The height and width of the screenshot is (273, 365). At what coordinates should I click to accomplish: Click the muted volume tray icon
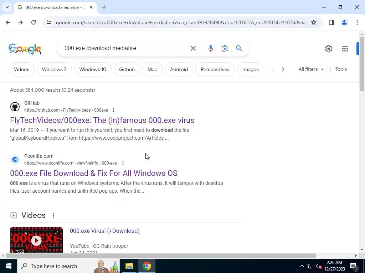(x=319, y=266)
